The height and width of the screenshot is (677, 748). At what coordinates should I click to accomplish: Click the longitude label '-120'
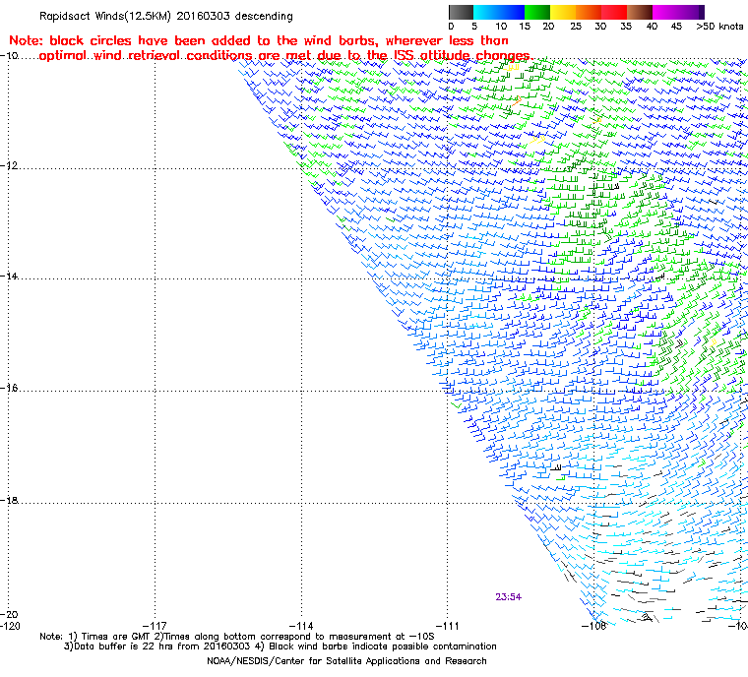pos(10,626)
